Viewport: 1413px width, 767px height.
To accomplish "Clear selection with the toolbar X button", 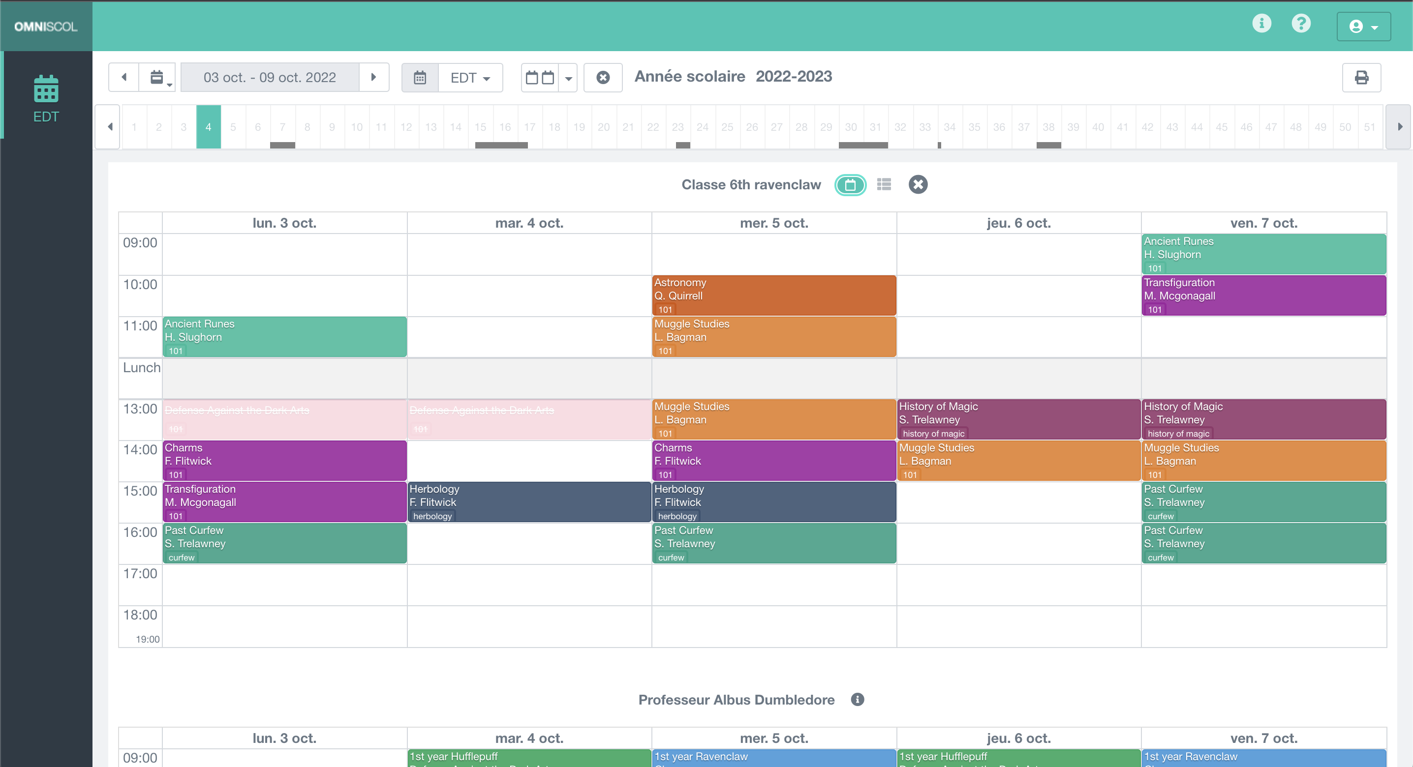I will pyautogui.click(x=603, y=77).
